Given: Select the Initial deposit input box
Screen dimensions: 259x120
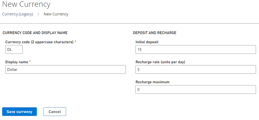Looking at the screenshot, I should click(x=195, y=50).
